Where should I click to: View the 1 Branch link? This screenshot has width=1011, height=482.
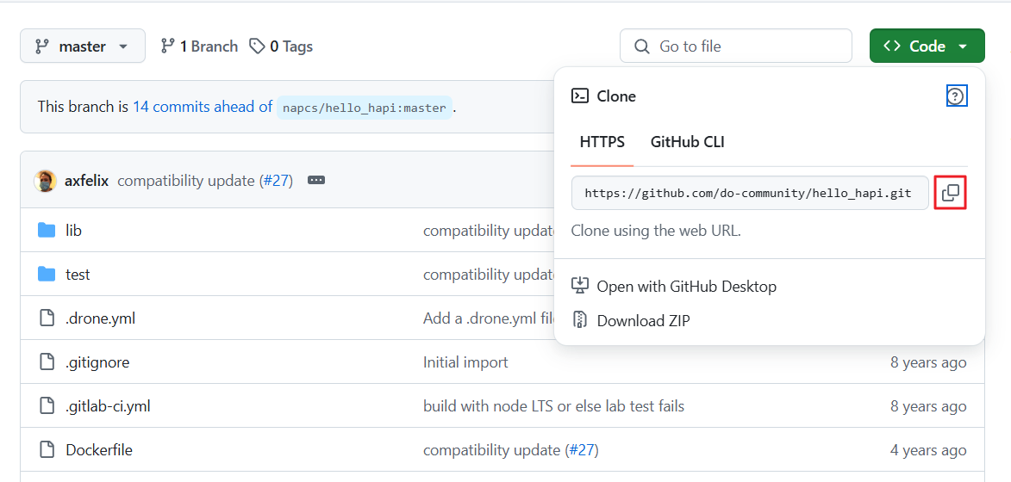[x=199, y=46]
